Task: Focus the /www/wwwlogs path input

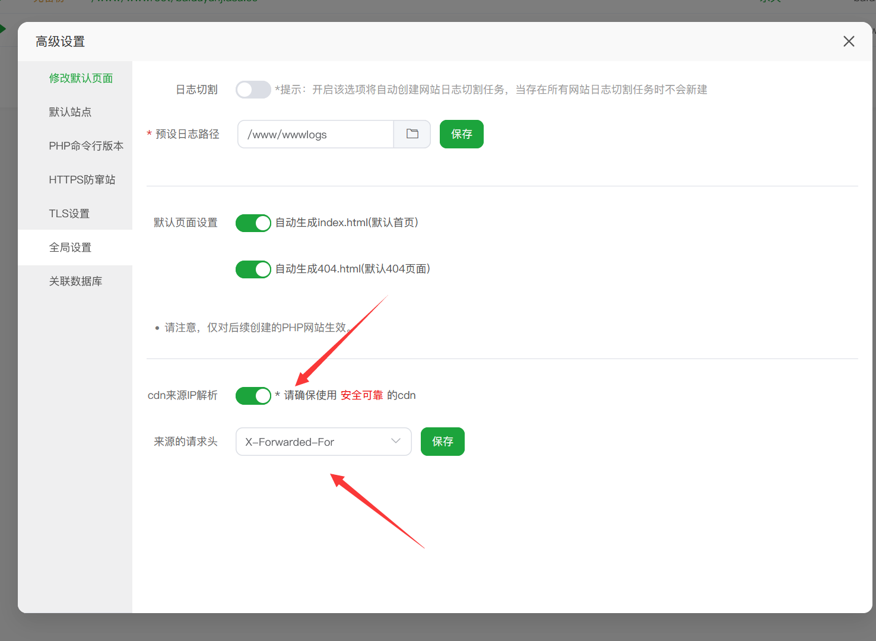Action: coord(316,134)
